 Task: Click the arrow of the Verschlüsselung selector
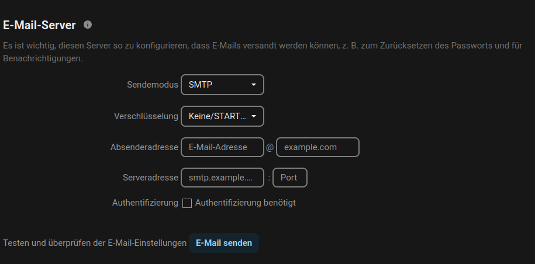tap(254, 116)
